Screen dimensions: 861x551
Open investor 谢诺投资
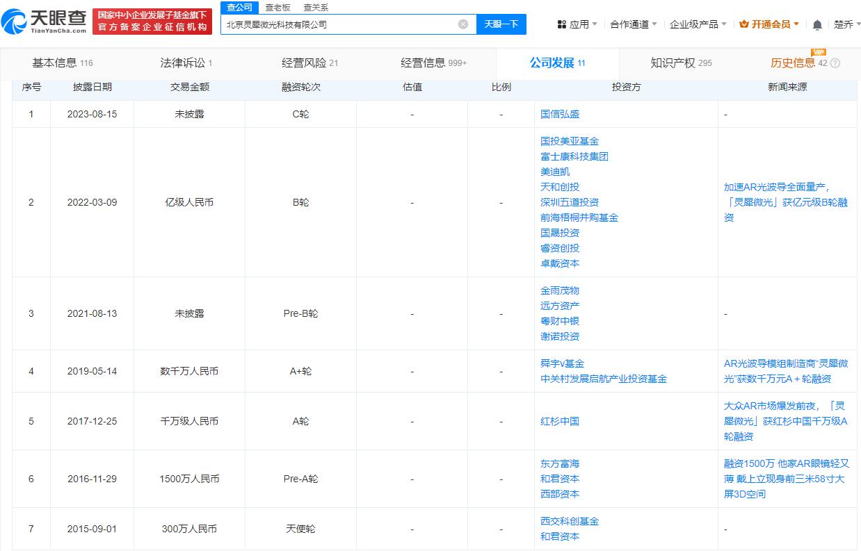pos(560,336)
